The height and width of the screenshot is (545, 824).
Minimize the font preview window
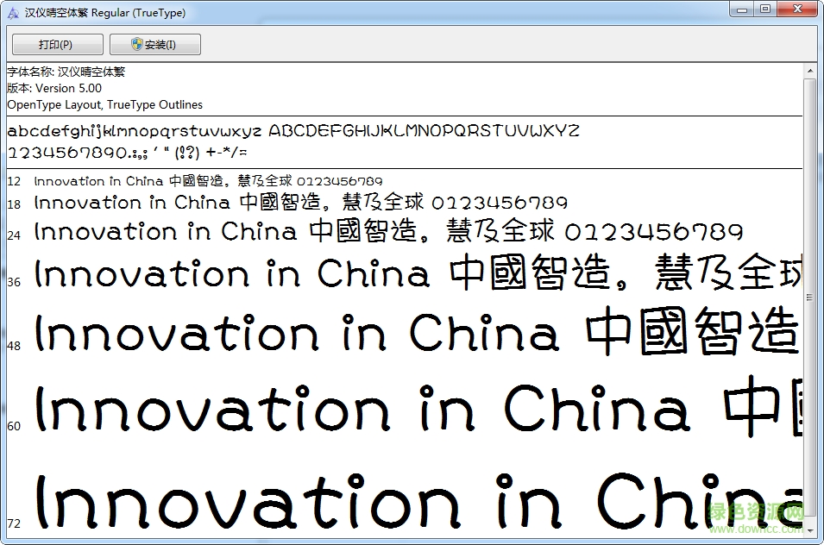(742, 9)
